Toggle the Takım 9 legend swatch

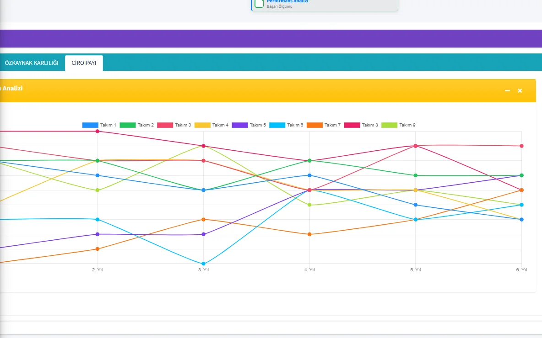pos(389,125)
